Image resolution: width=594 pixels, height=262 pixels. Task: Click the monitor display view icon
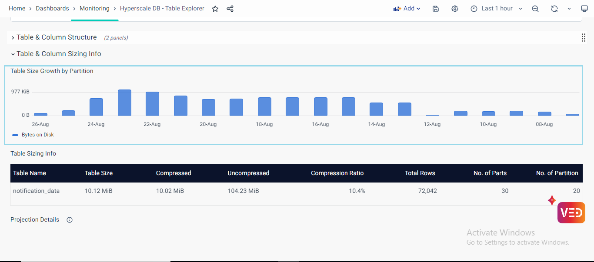point(584,9)
